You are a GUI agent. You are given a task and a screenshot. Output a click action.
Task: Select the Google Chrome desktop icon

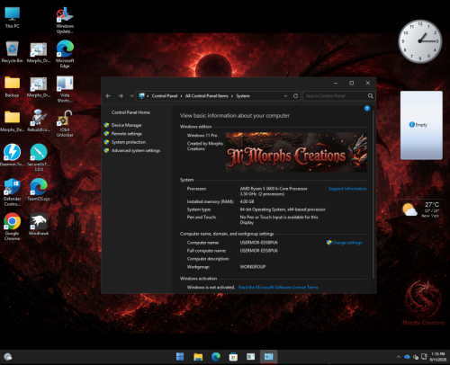click(x=12, y=227)
